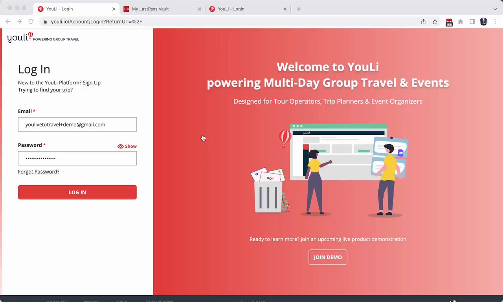Open the LastPass extension icon
This screenshot has width=503, height=302.
[x=449, y=22]
